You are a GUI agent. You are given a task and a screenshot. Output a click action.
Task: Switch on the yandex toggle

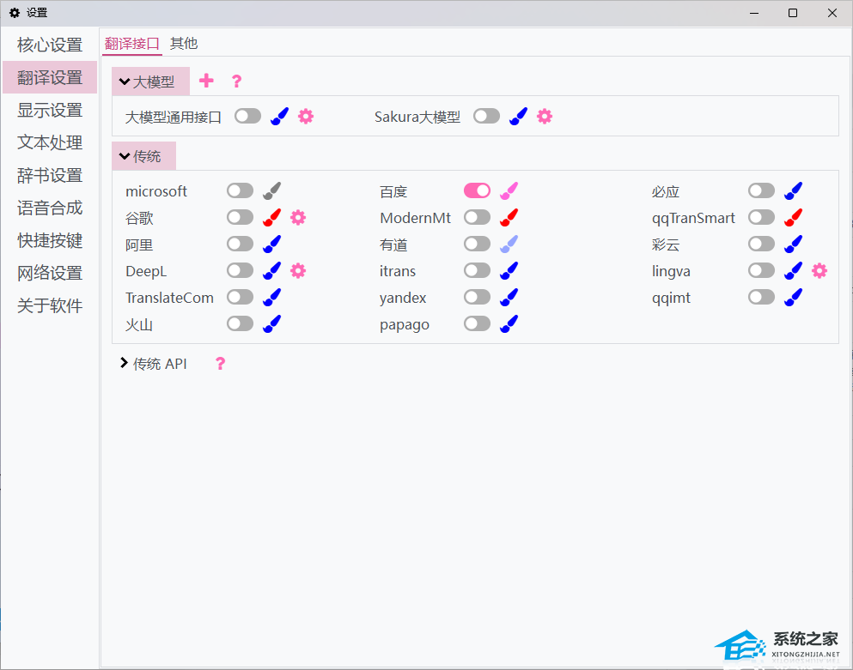(478, 297)
